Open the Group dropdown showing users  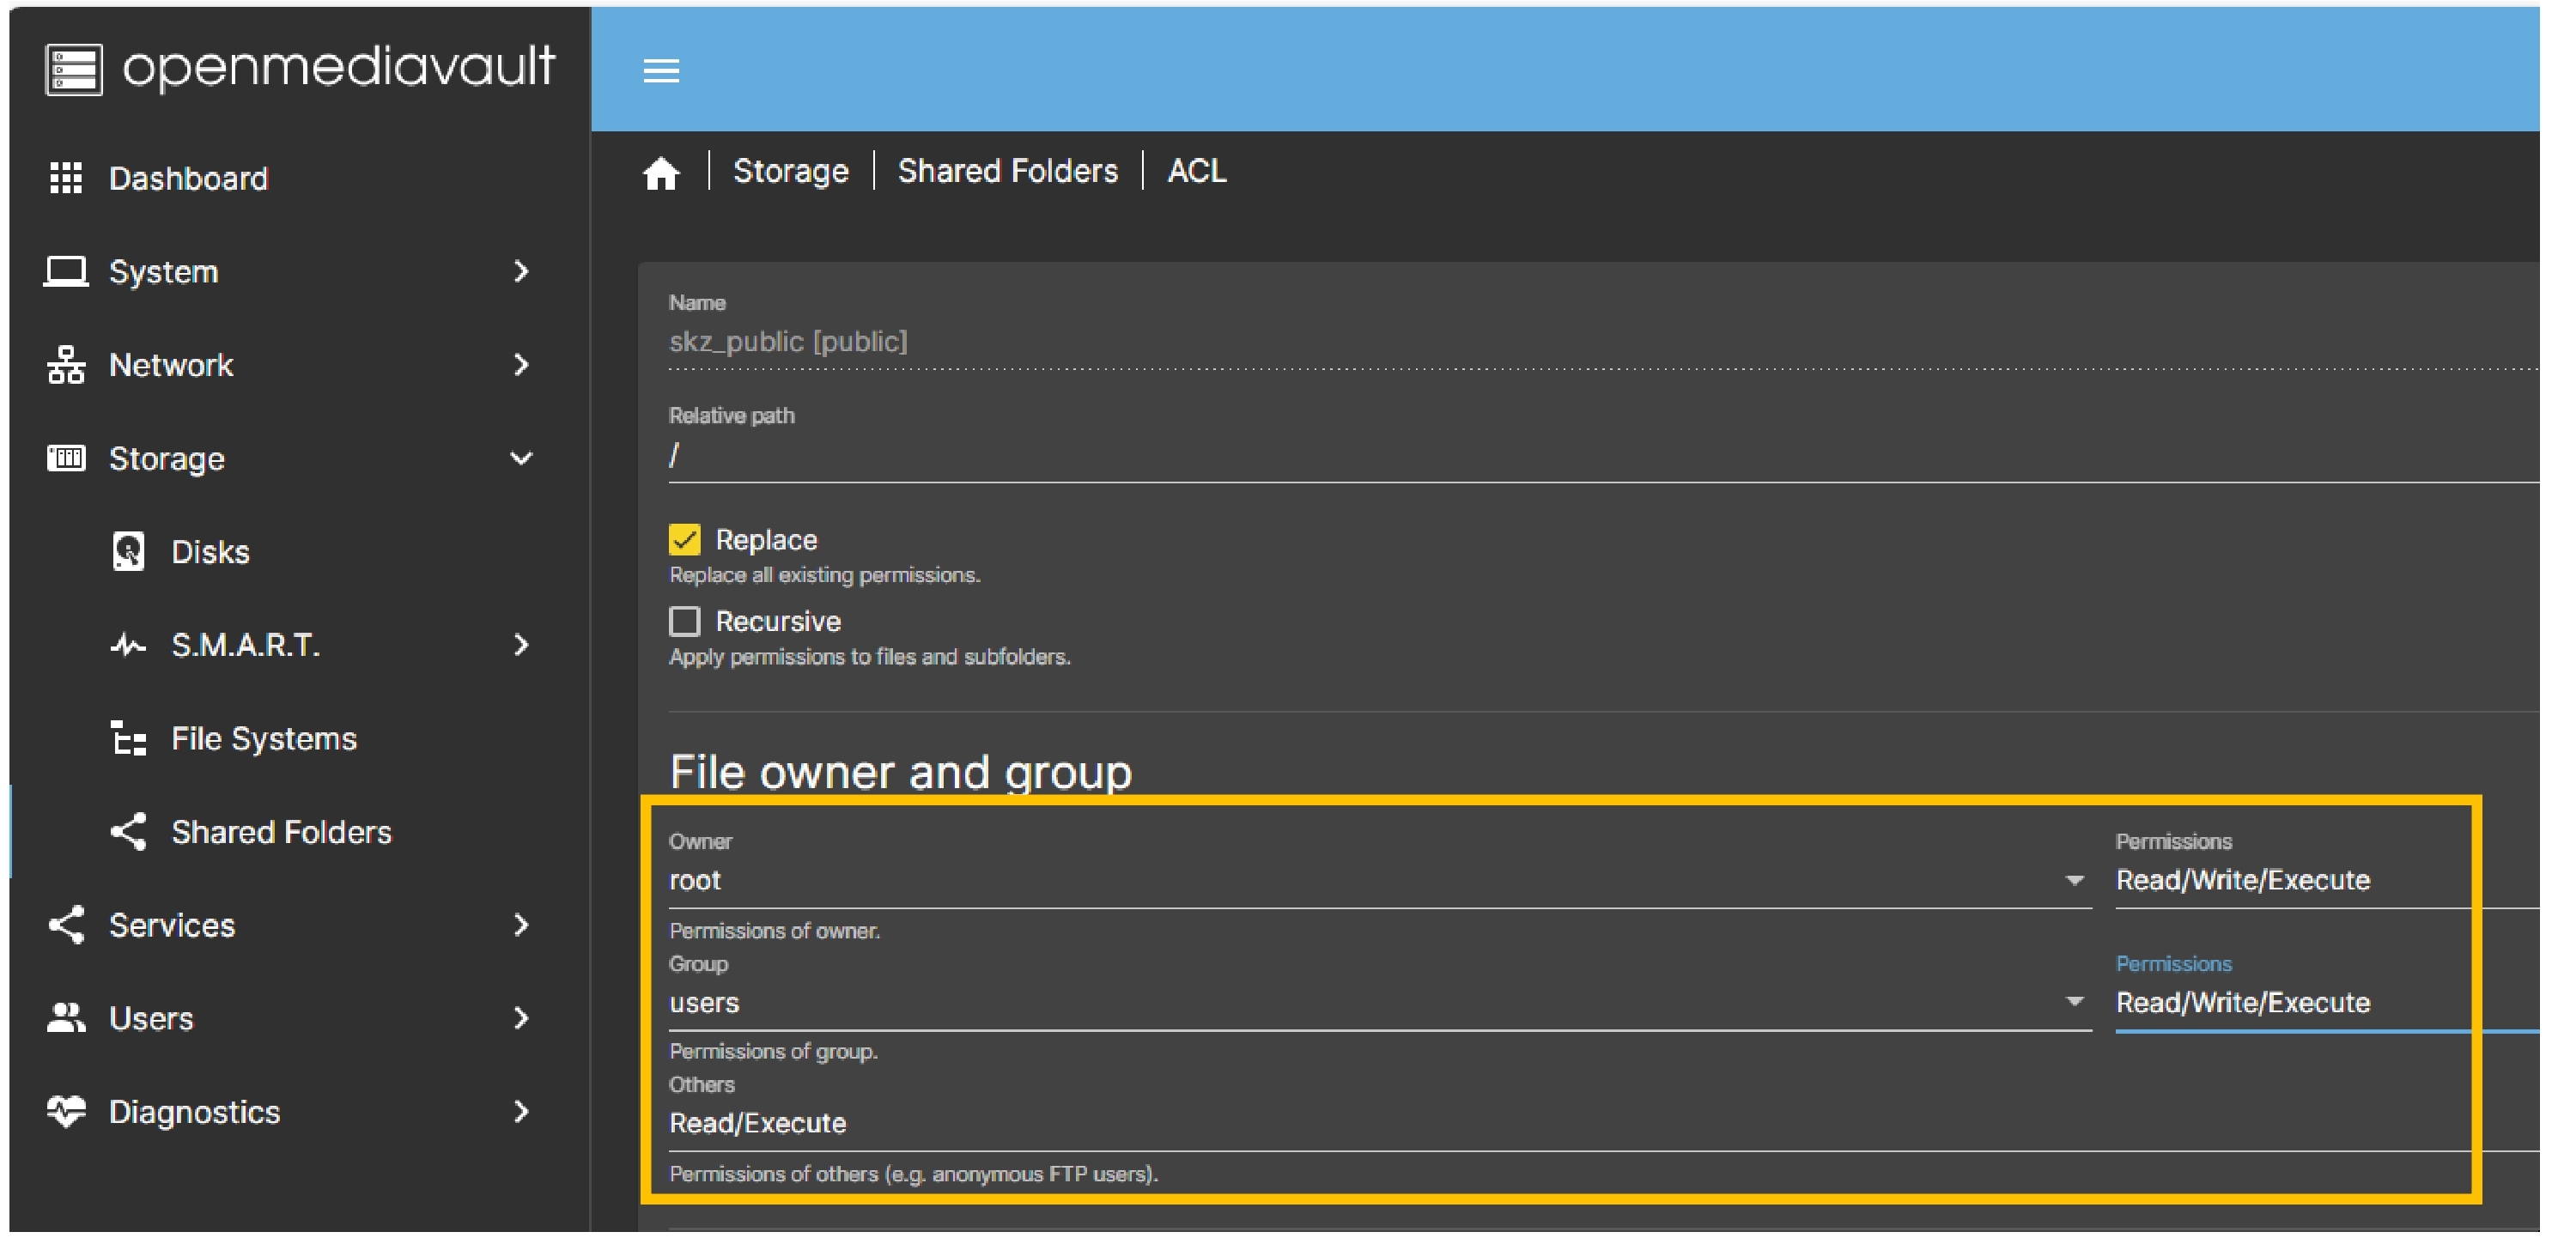[1379, 1004]
